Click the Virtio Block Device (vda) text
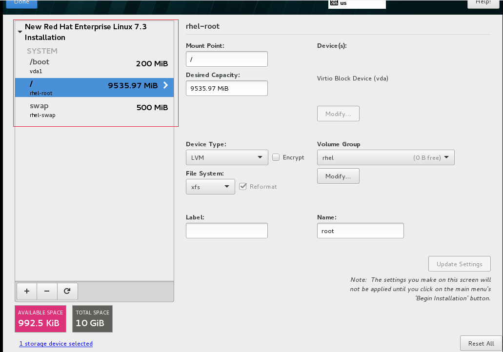Image resolution: width=503 pixels, height=352 pixels. tap(353, 78)
